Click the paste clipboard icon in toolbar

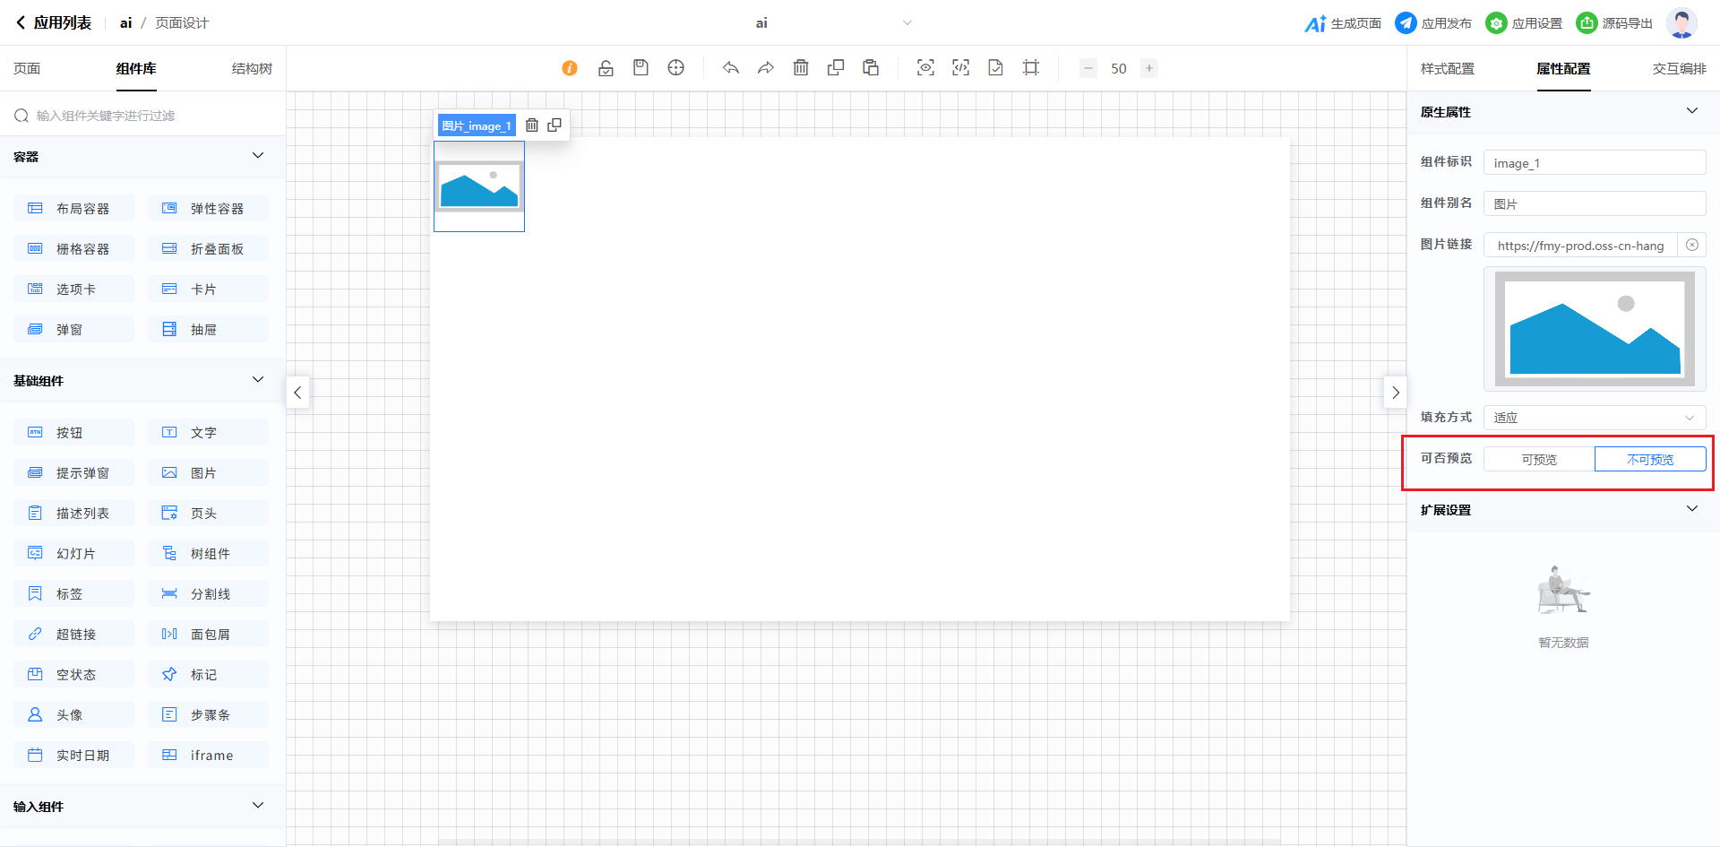(x=871, y=68)
